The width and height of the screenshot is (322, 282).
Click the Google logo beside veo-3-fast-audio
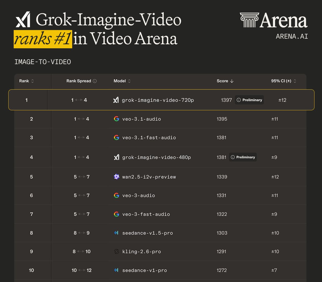coord(116,214)
